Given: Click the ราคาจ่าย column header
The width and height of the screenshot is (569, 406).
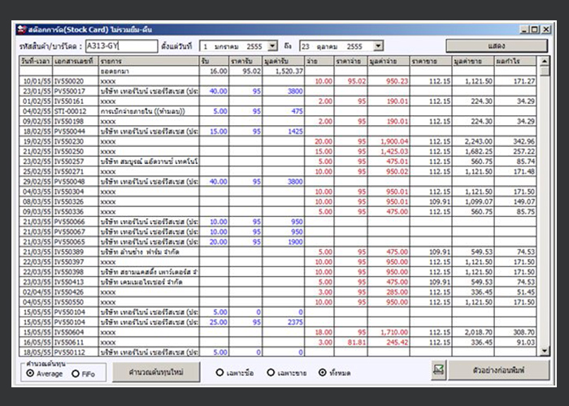Looking at the screenshot, I should (351, 61).
